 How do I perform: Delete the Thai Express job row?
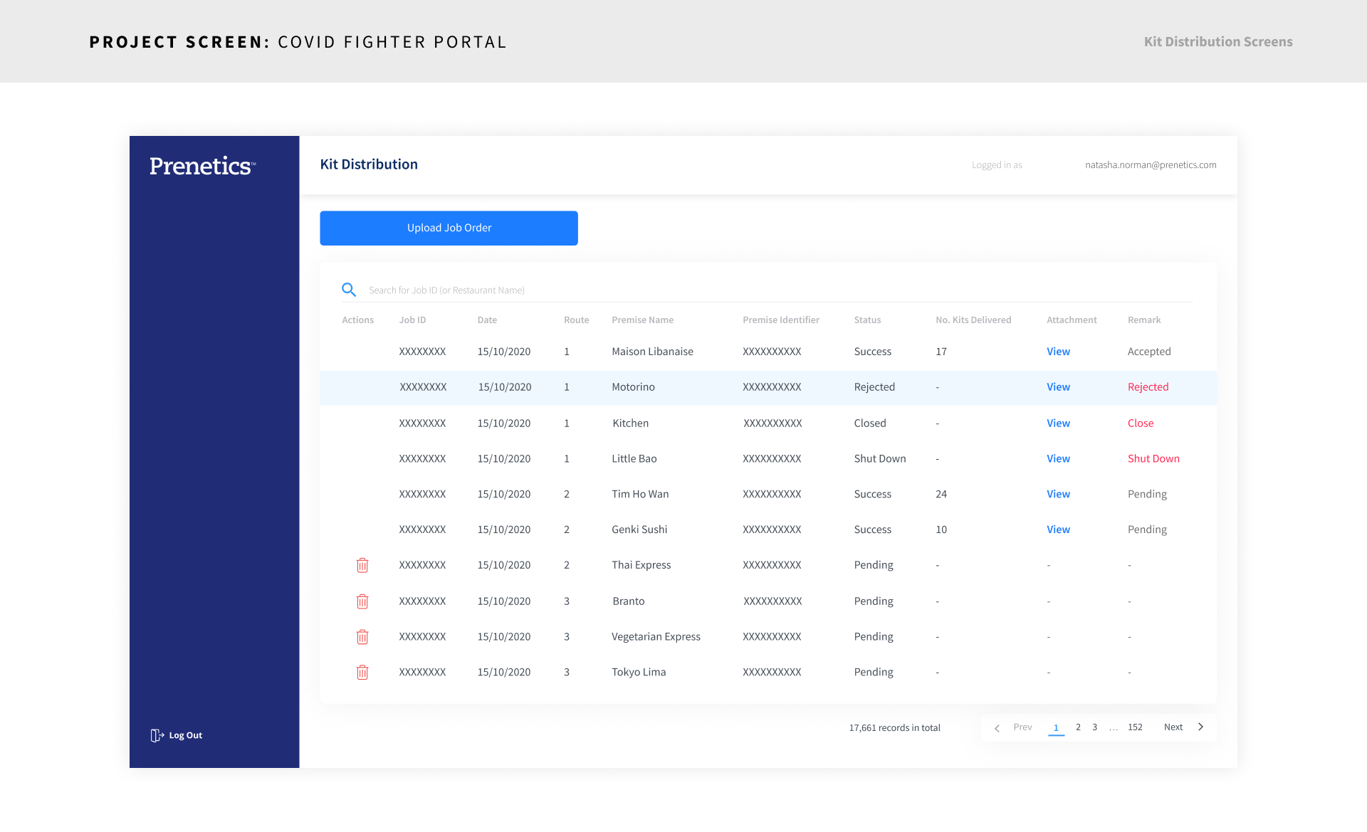(362, 565)
